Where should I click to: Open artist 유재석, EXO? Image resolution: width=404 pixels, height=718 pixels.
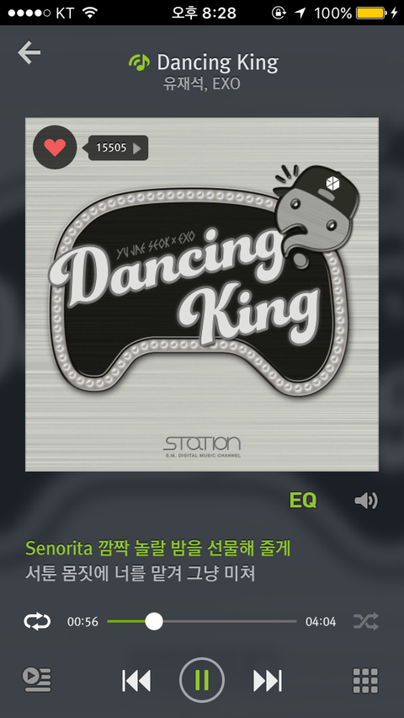202,84
